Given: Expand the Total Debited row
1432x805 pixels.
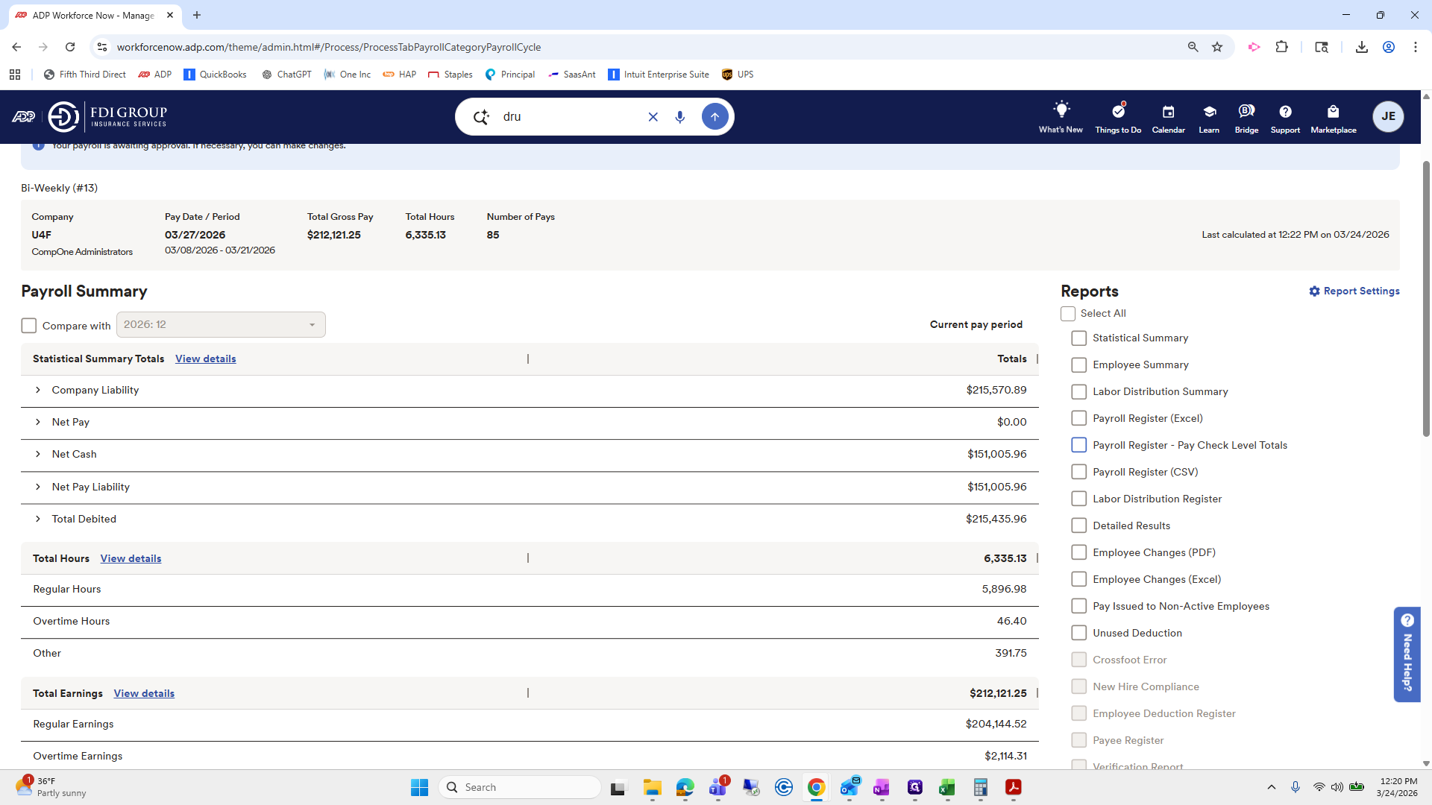Looking at the screenshot, I should (38, 519).
